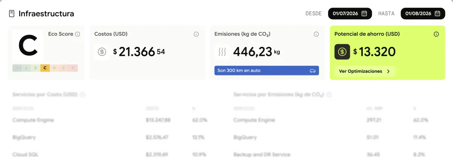The height and width of the screenshot is (166, 453).
Task: Click Cloud SQL row in cost table
Action: [x=110, y=155]
